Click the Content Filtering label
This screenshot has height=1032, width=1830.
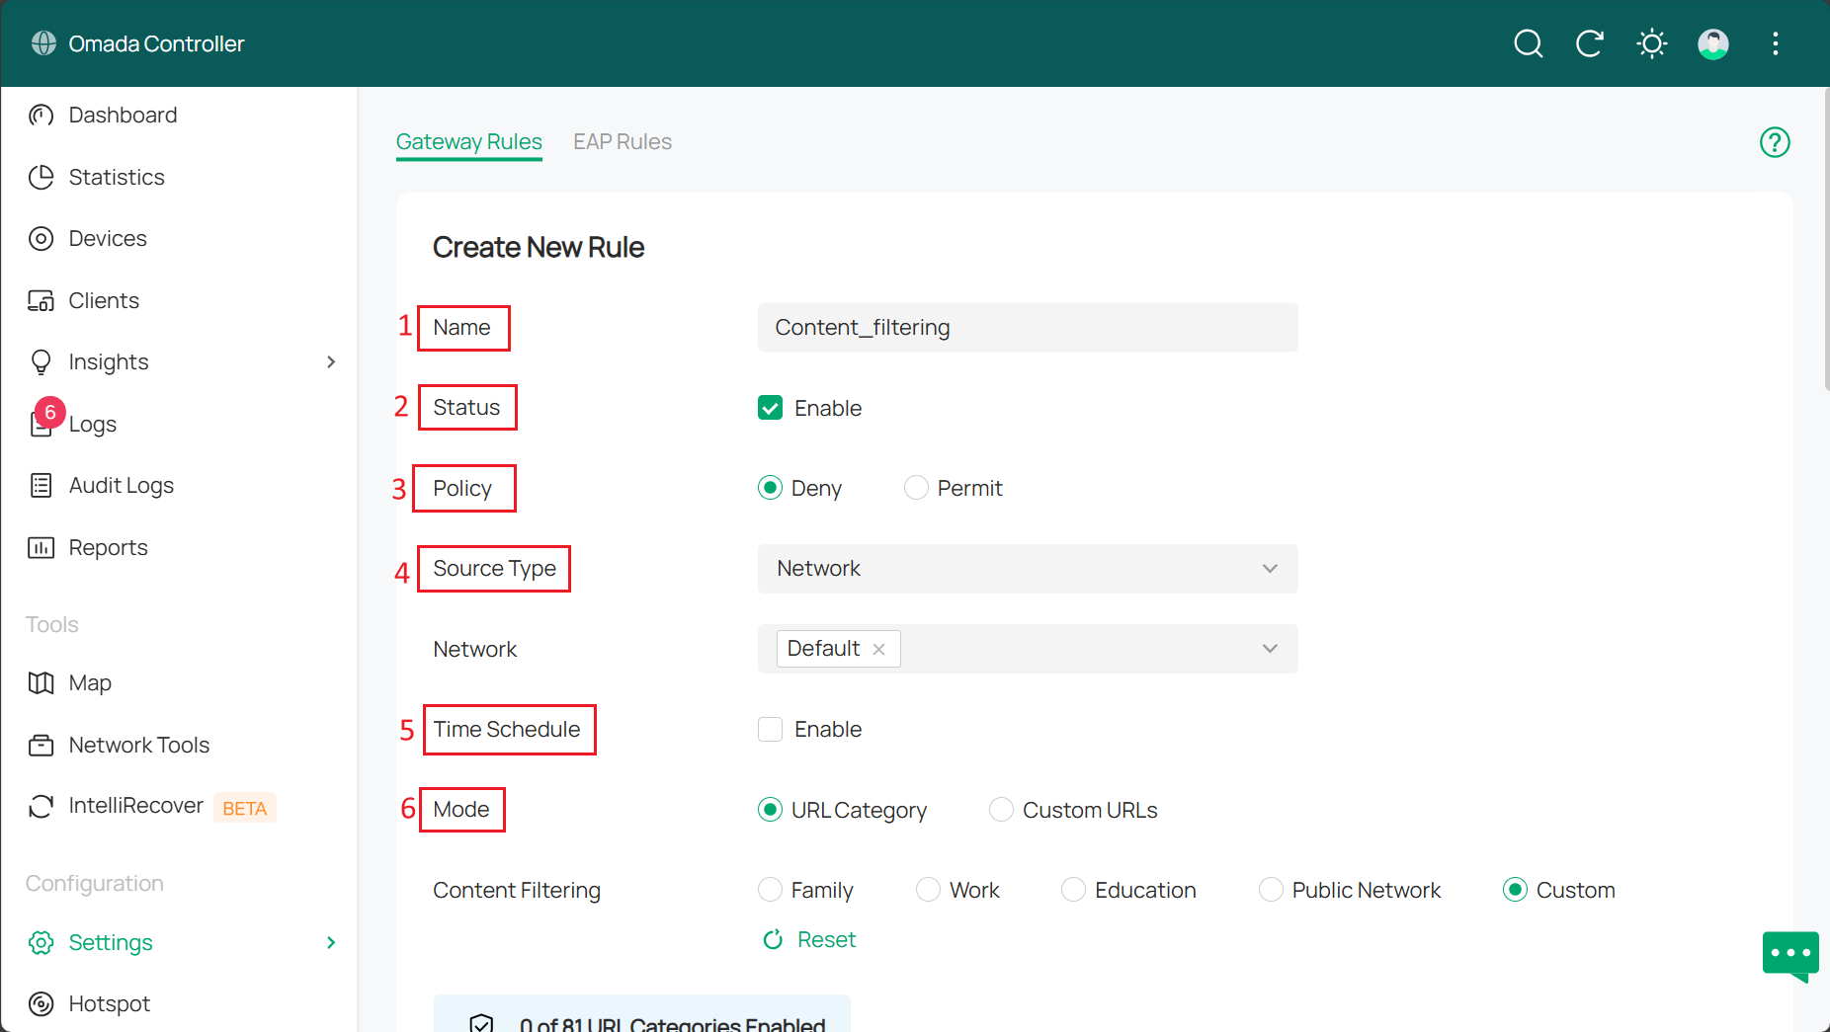[517, 890]
